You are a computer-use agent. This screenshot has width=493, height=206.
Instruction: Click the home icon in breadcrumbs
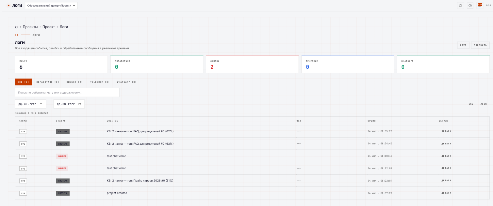[16, 27]
